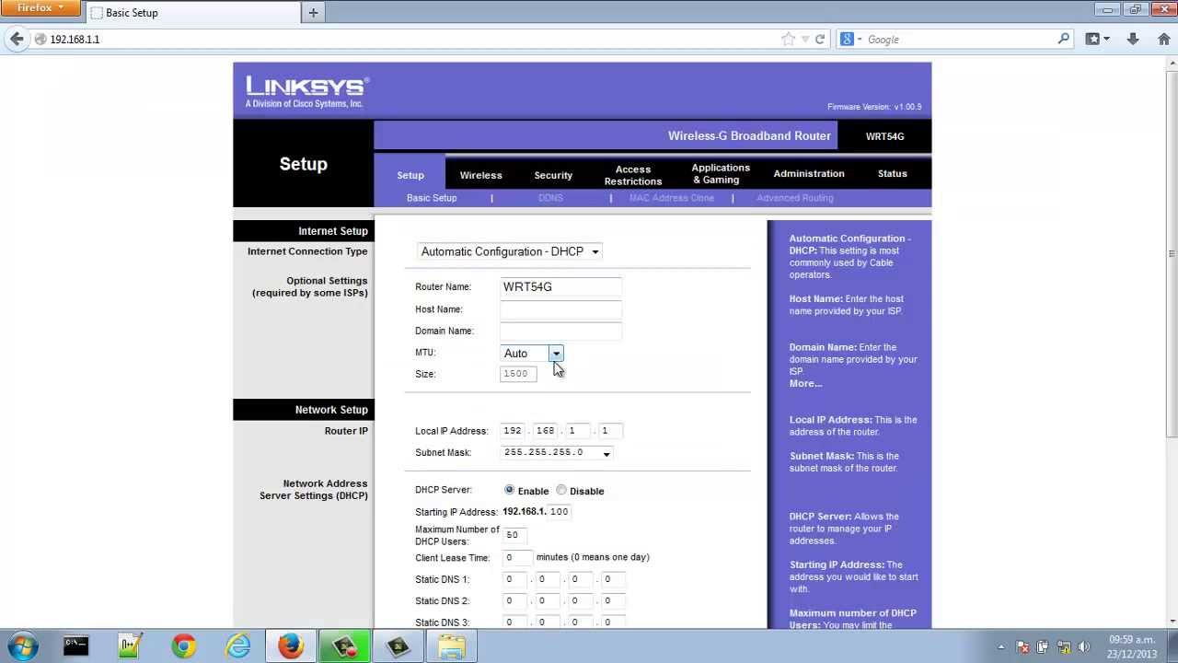Open the Firefox application menu button

tap(40, 8)
